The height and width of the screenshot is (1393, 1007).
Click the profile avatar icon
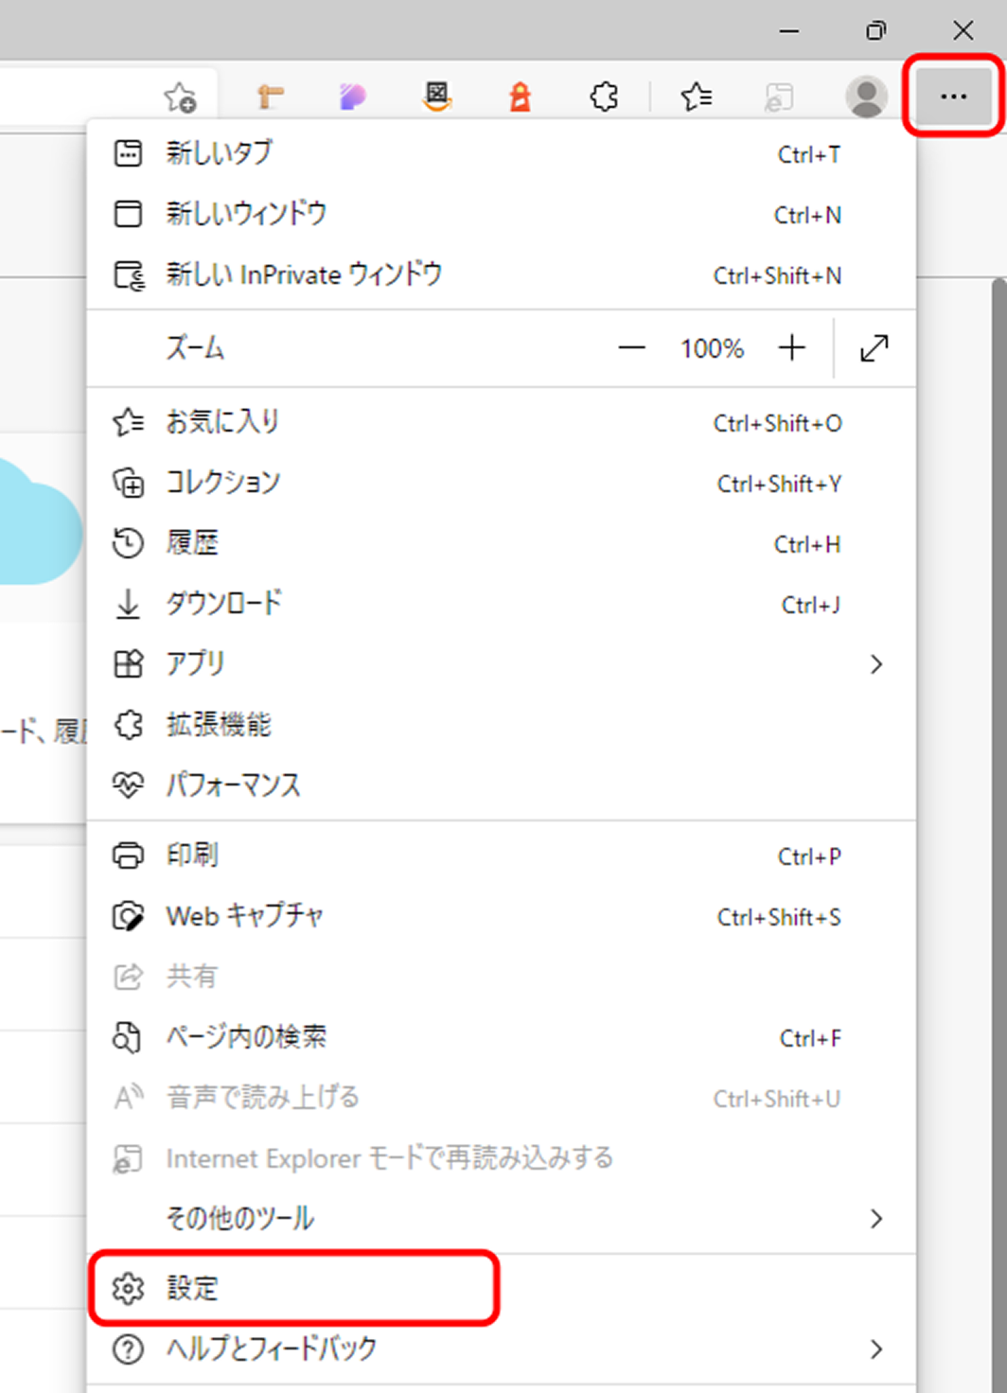[866, 96]
